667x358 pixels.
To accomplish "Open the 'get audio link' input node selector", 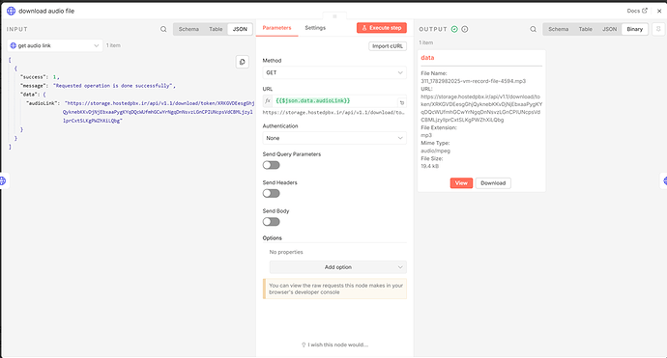I will click(x=55, y=45).
